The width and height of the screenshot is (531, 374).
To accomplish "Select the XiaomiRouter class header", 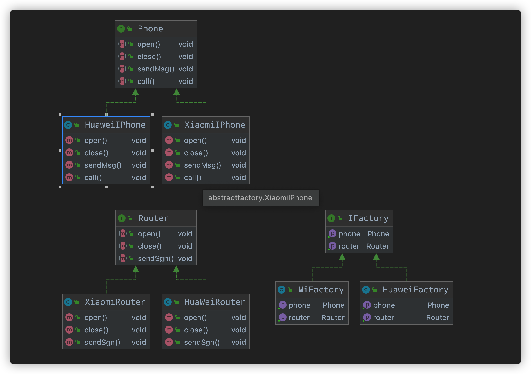I will pos(106,302).
